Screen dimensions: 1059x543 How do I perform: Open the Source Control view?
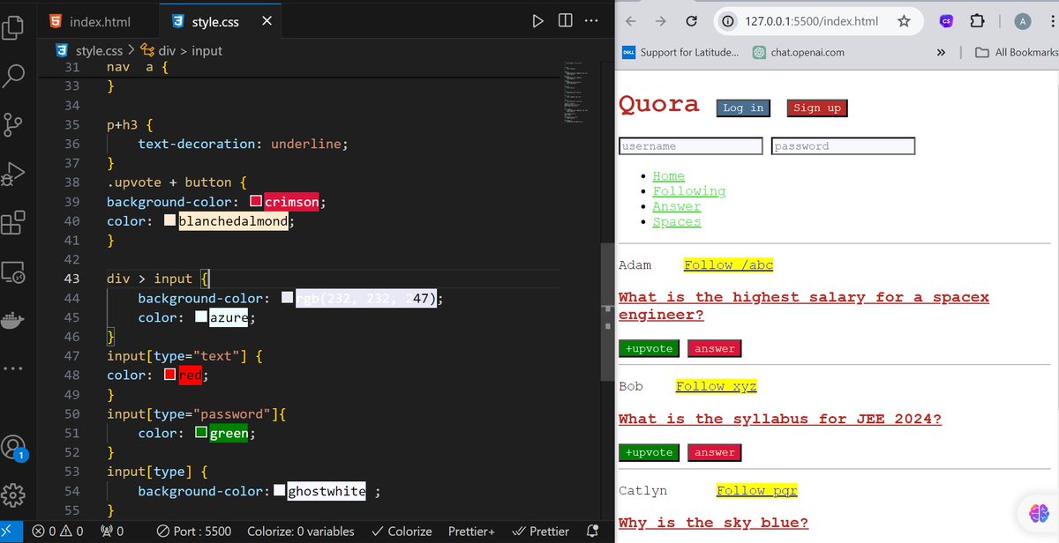[13, 124]
